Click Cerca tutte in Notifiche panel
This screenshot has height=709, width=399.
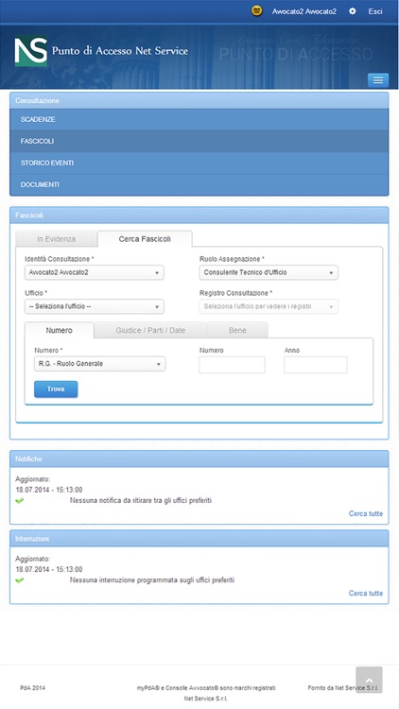click(366, 513)
